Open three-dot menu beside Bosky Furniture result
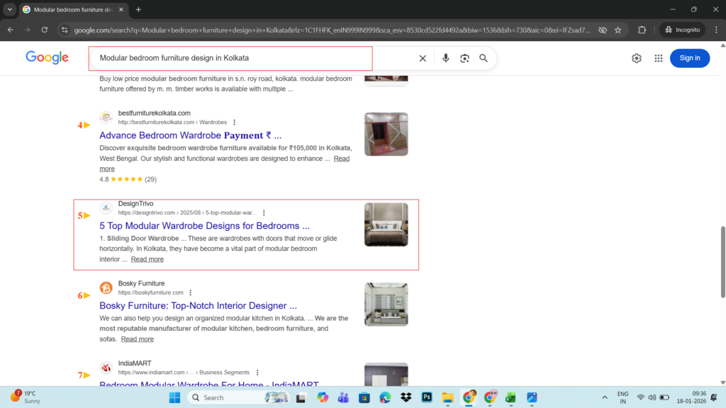 coord(190,293)
